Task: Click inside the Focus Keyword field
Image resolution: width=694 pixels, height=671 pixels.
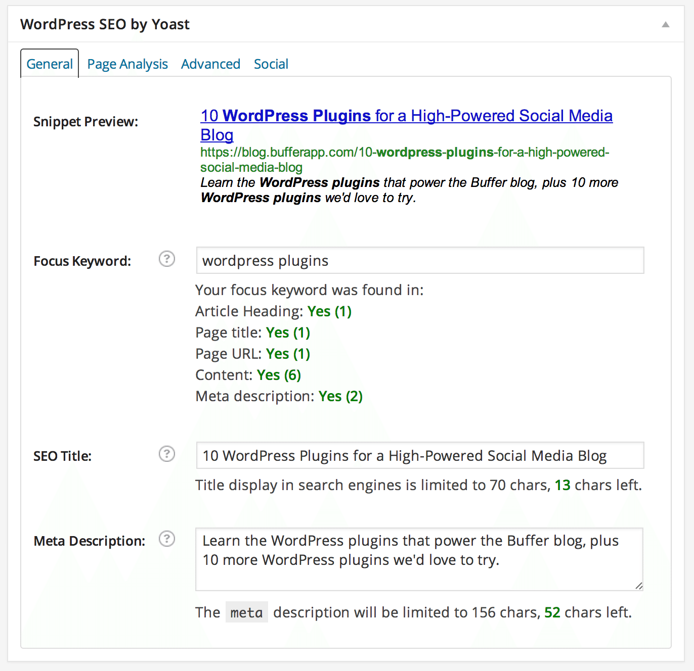Action: click(419, 260)
